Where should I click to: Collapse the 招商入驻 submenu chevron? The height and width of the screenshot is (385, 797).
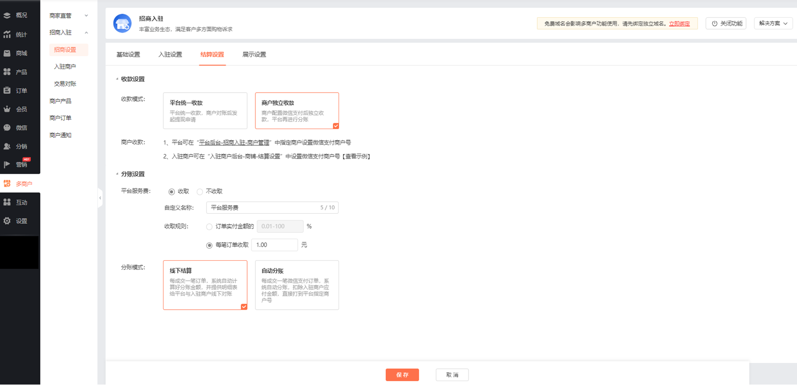click(x=87, y=33)
